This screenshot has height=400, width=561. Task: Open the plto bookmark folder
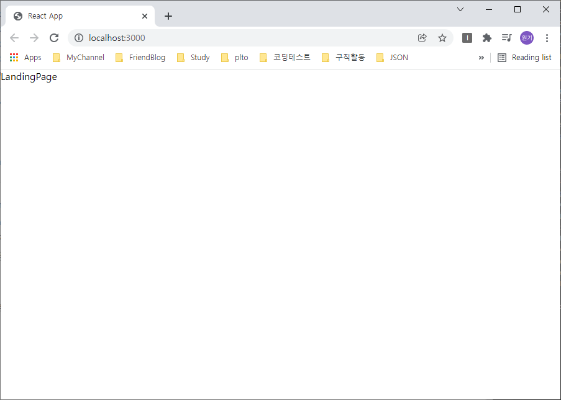point(235,58)
